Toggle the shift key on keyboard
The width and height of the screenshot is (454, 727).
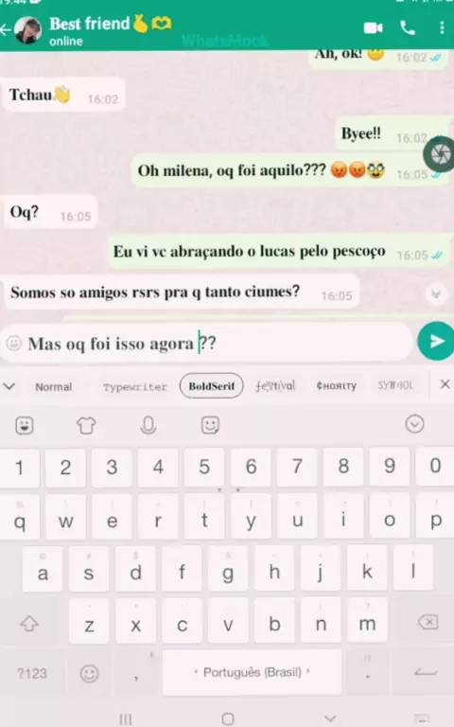pos(29,623)
